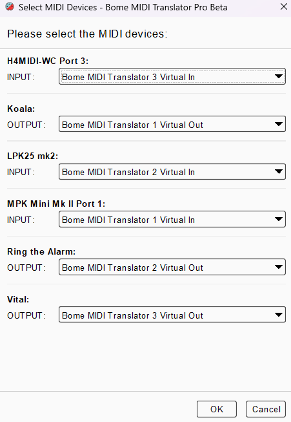
Task: Expand MPK Mini Mk II input arrow
Action: coord(279,219)
